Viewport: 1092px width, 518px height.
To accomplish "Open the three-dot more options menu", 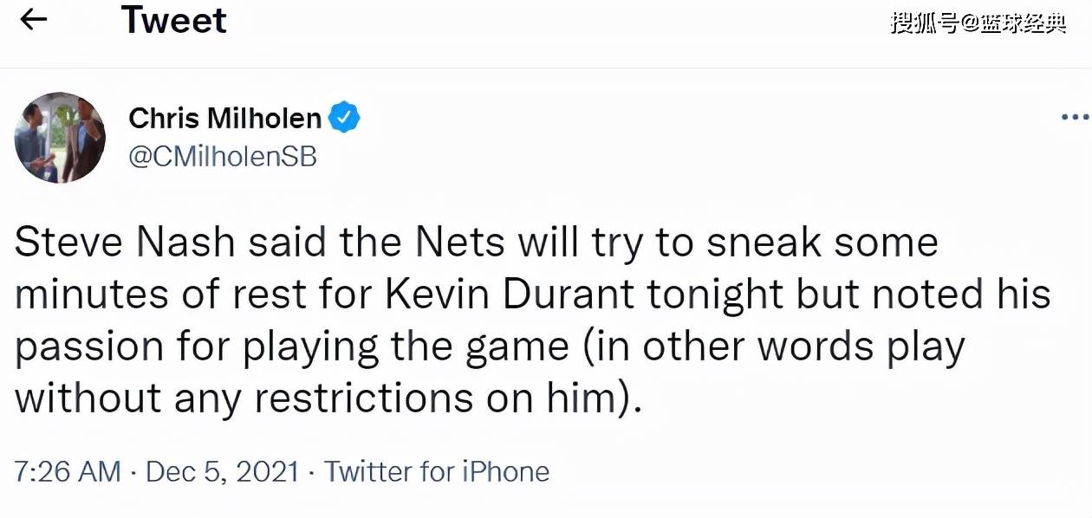I will 1076,118.
